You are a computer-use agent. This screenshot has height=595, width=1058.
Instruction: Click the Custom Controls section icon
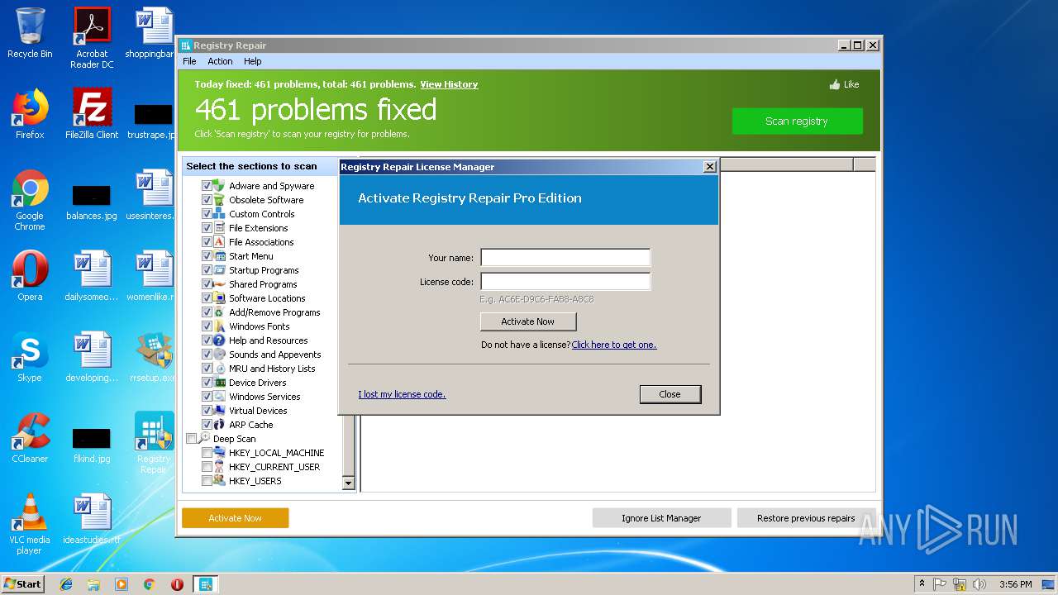coord(219,214)
